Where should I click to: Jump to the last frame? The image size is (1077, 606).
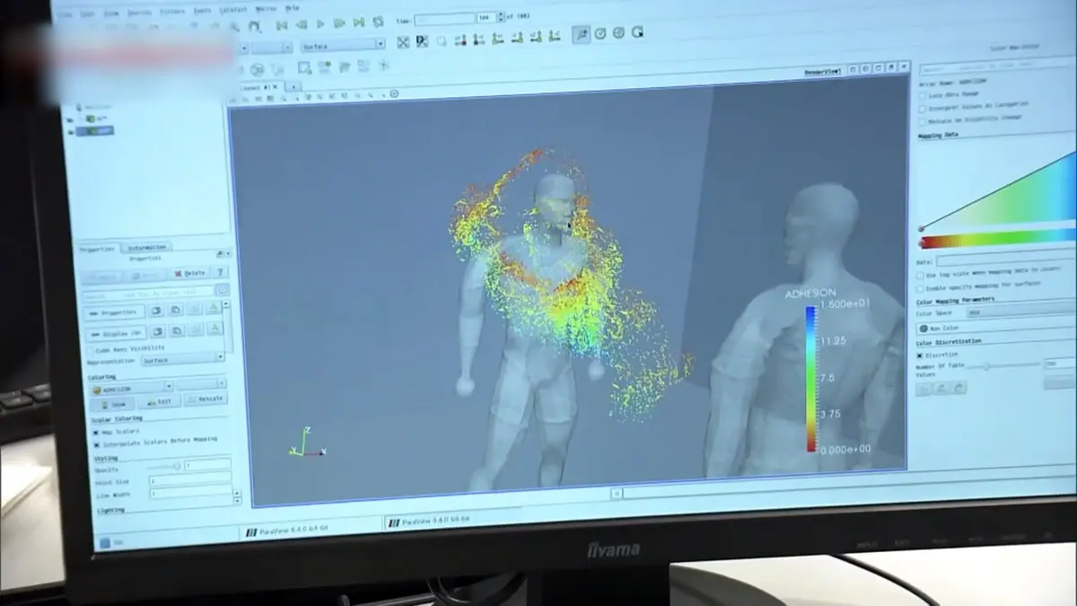tap(360, 23)
